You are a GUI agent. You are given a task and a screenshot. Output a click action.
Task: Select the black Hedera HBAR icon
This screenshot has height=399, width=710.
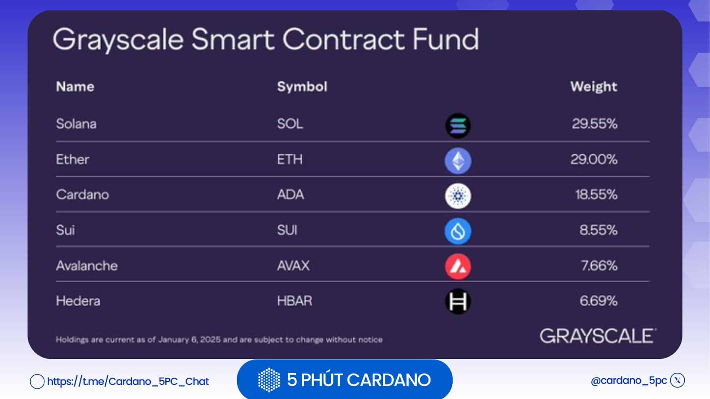point(458,301)
